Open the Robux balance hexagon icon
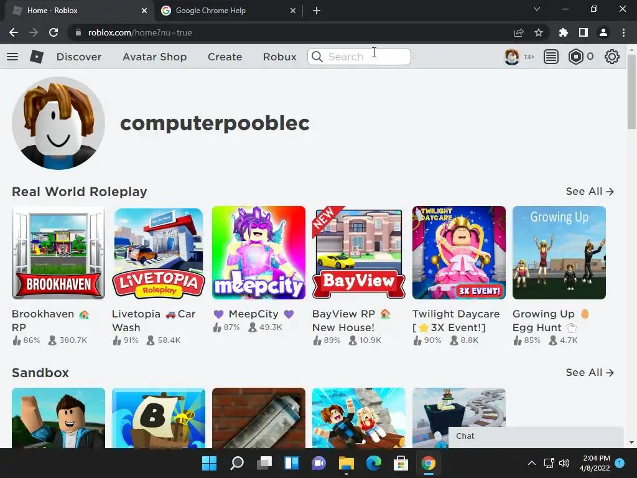The width and height of the screenshot is (637, 478). (575, 57)
